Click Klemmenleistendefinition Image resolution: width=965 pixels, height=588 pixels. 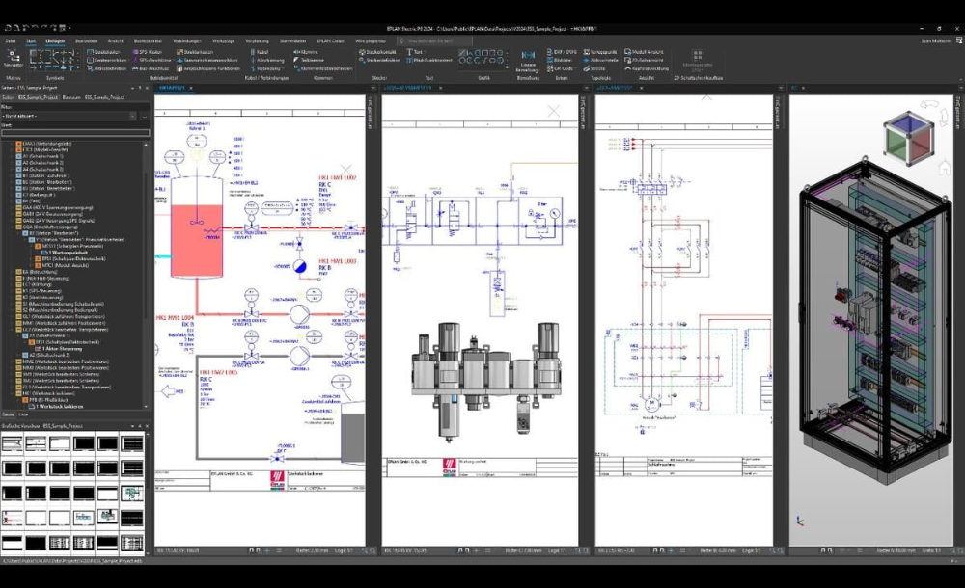(x=323, y=68)
